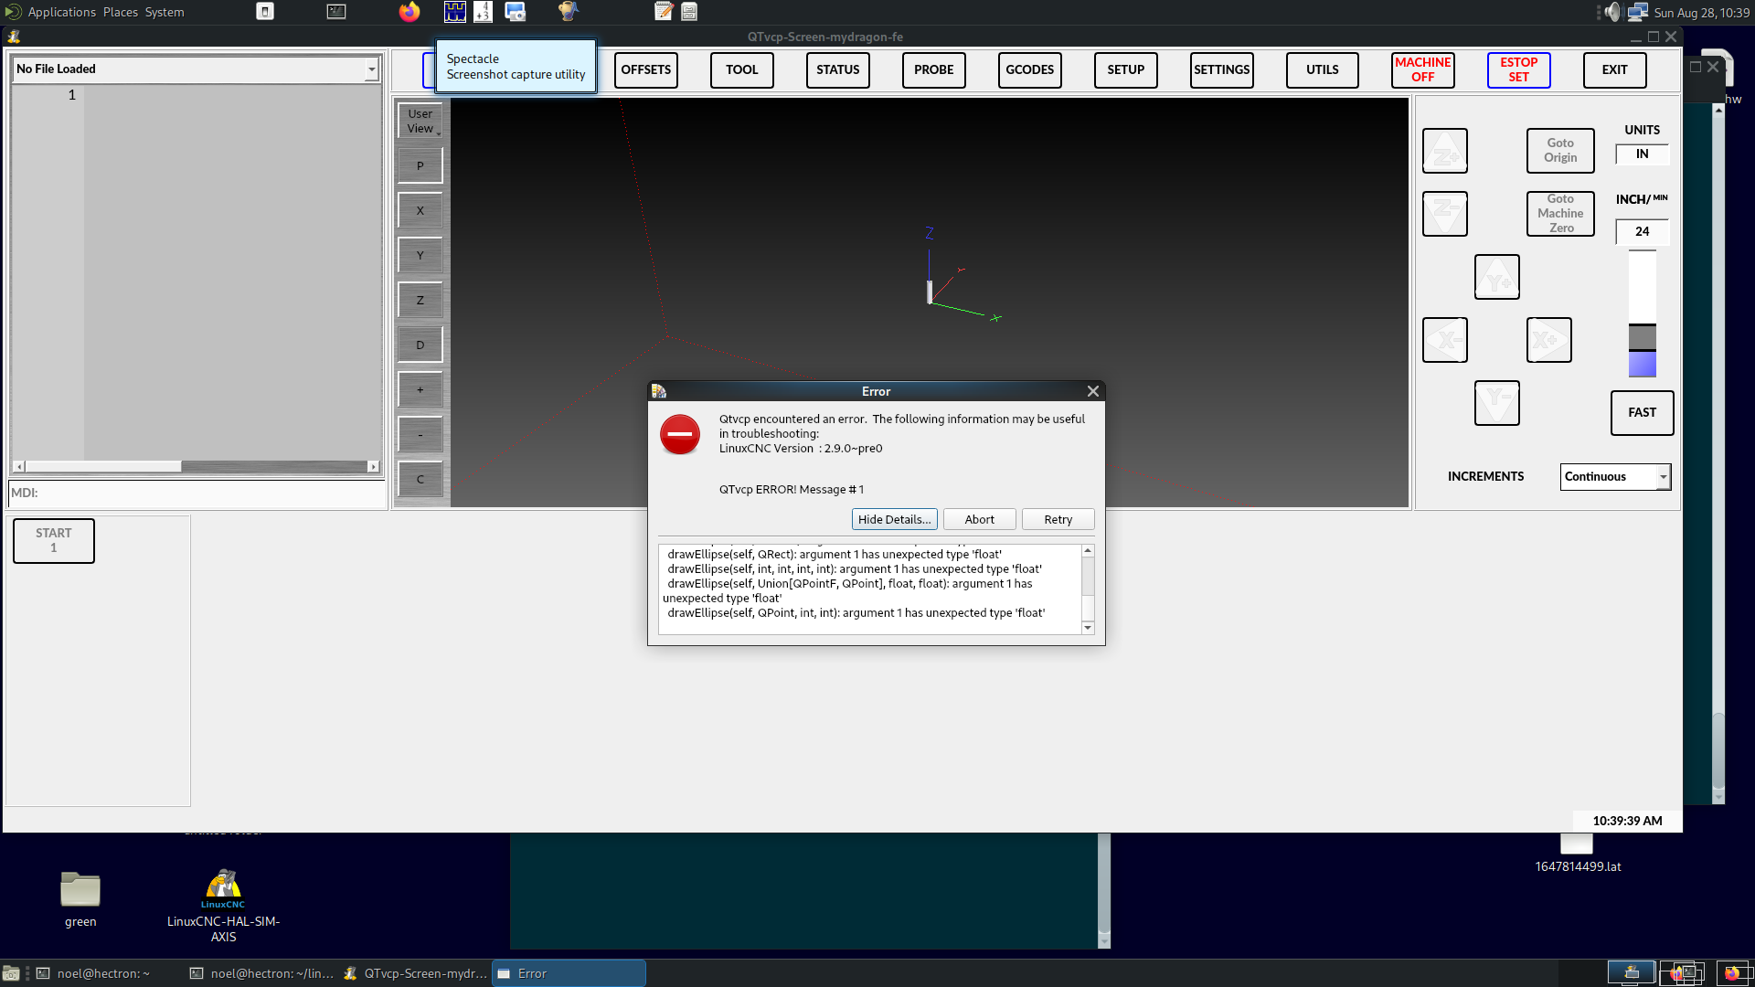Open the GCODES page

click(1030, 69)
